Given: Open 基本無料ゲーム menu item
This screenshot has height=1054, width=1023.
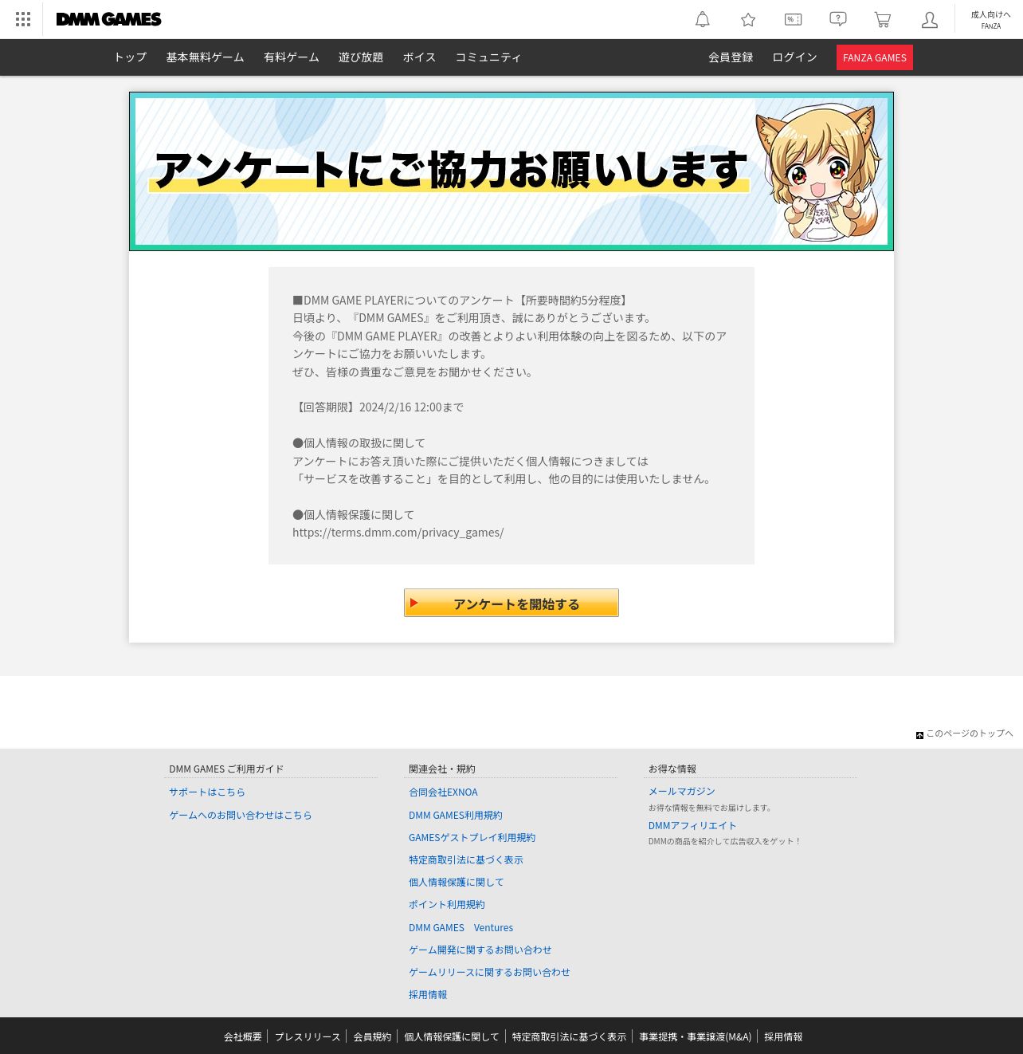Looking at the screenshot, I should 205,57.
